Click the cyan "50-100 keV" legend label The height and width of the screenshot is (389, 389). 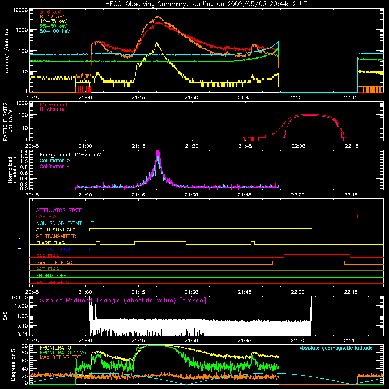(x=55, y=31)
